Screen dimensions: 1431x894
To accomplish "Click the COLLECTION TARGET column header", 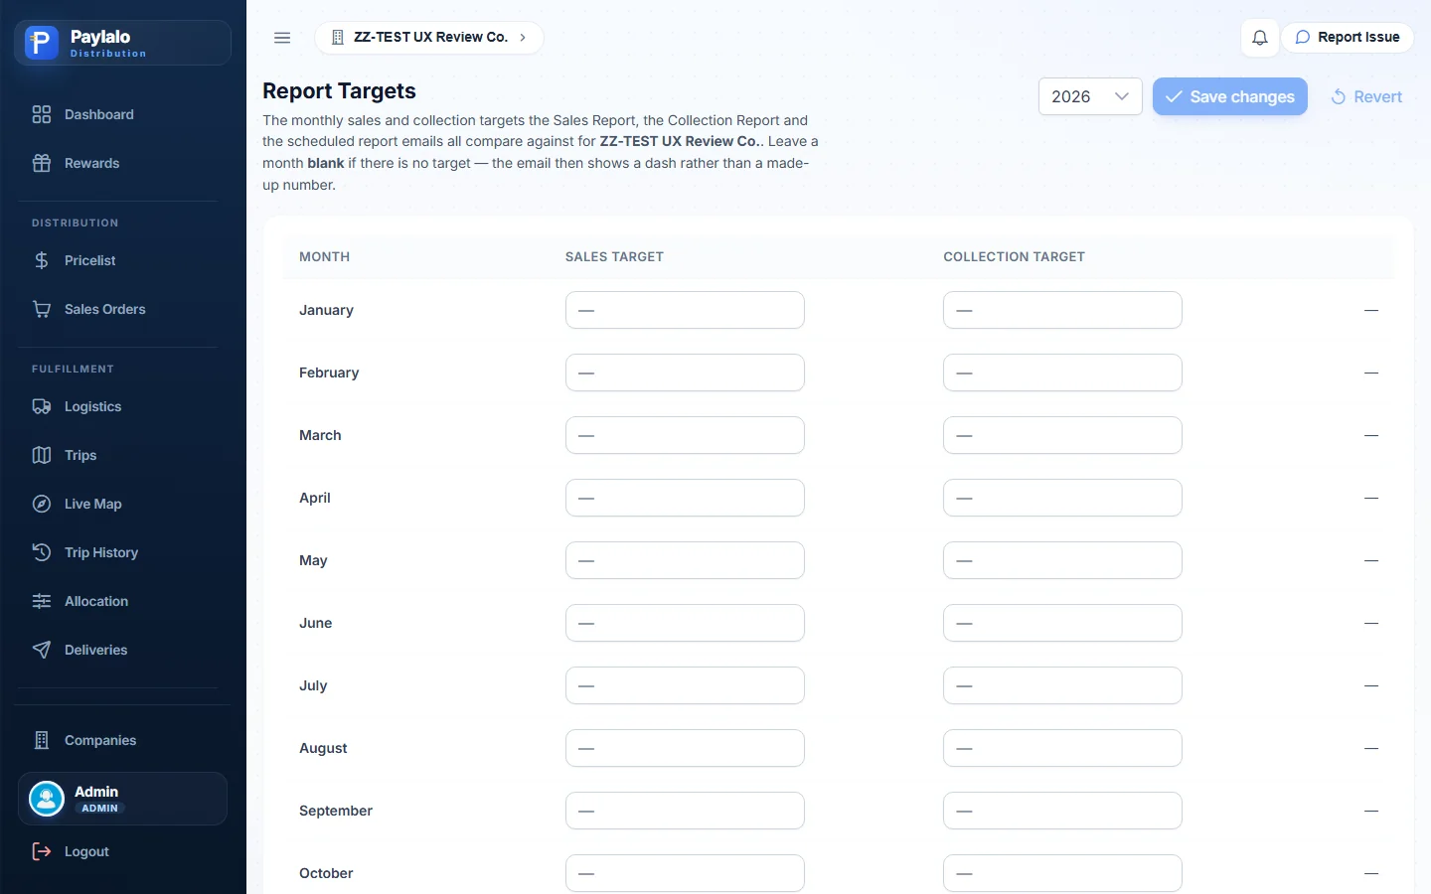I will coord(1014,256).
